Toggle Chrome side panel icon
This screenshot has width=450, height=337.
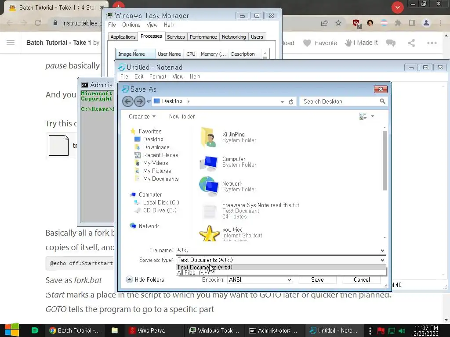[412, 23]
